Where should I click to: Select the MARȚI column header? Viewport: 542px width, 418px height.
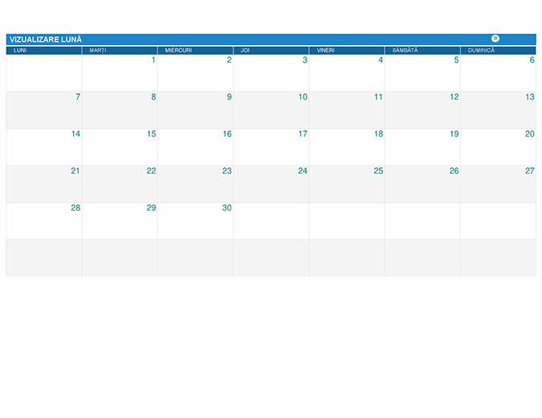[x=98, y=51]
